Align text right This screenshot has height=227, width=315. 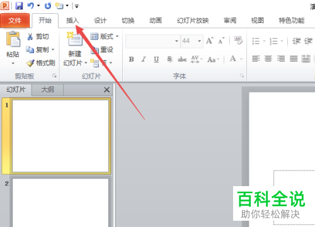(x=281, y=58)
